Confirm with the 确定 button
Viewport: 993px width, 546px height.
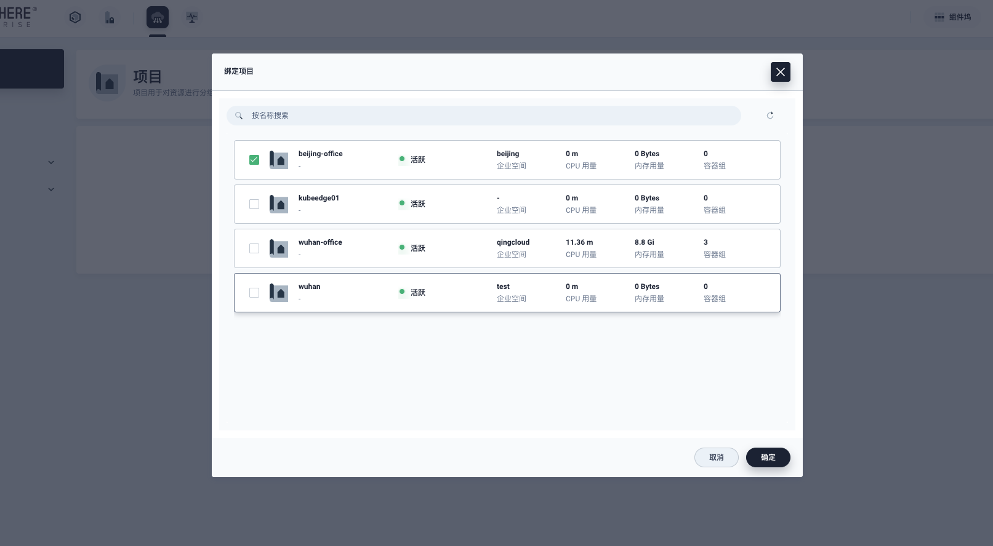point(768,457)
